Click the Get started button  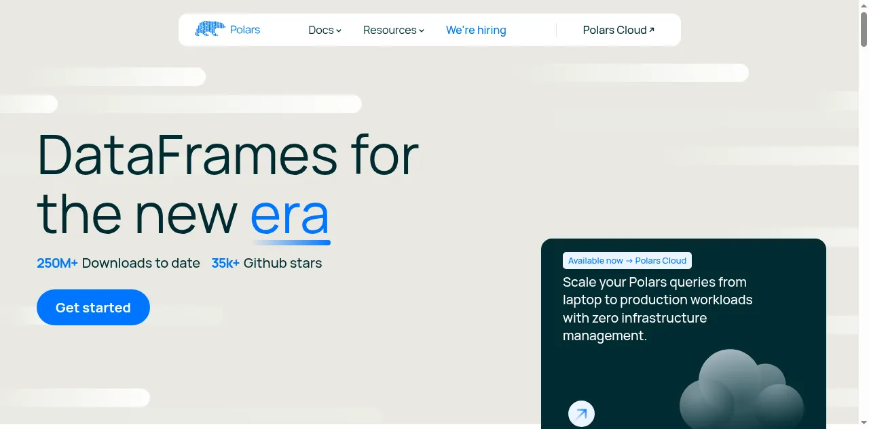coord(93,307)
